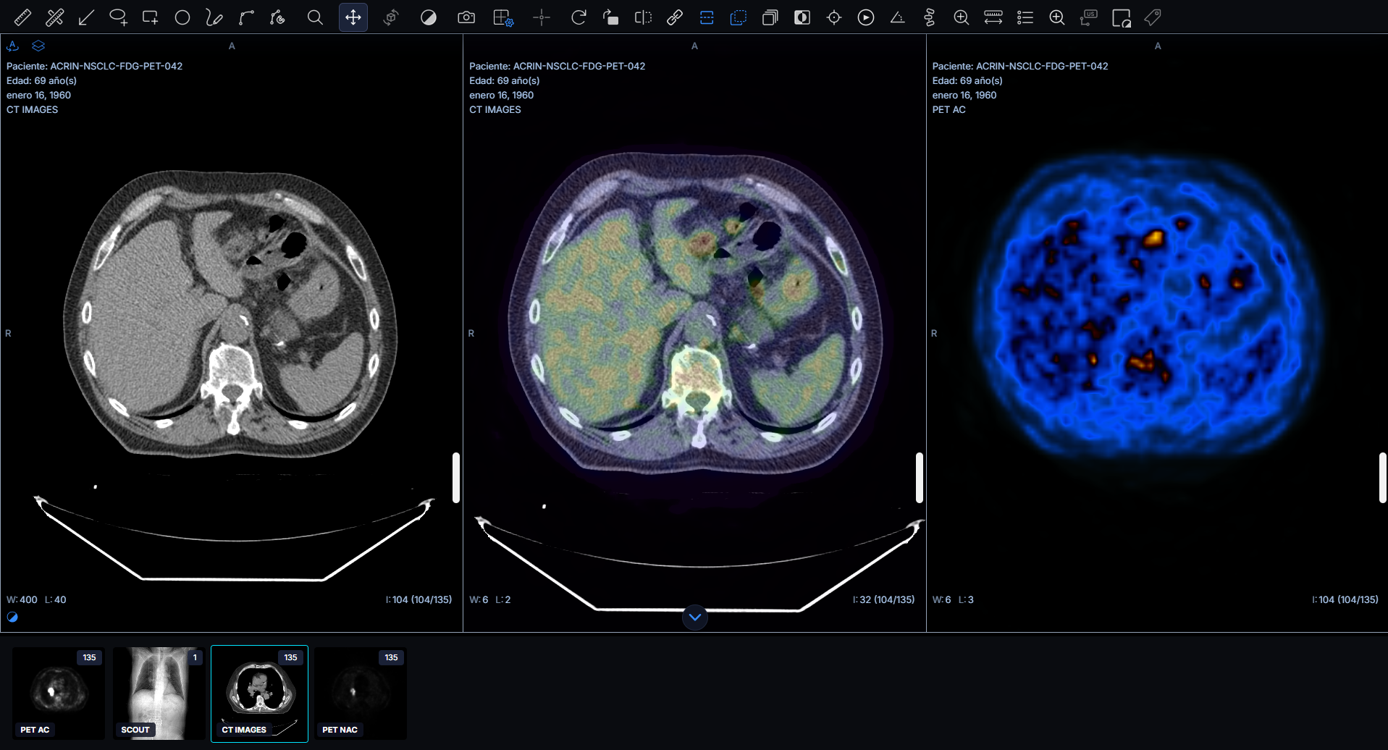Click the 3D rotate cube tool
Screen dimensions: 1388x750
[x=391, y=17]
